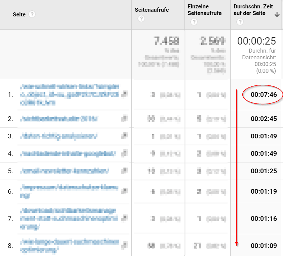Open row 4 page in new window icon
Image resolution: width=283 pixels, height=256 pixels.
[124, 153]
